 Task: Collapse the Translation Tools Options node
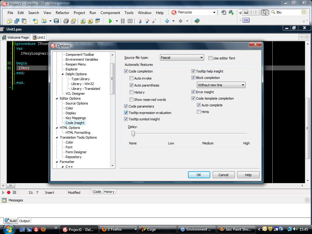coord(56,137)
